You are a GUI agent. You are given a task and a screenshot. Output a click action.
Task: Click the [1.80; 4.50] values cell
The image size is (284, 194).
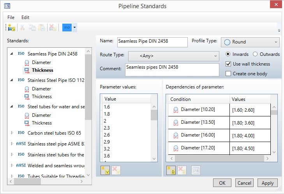click(x=250, y=148)
